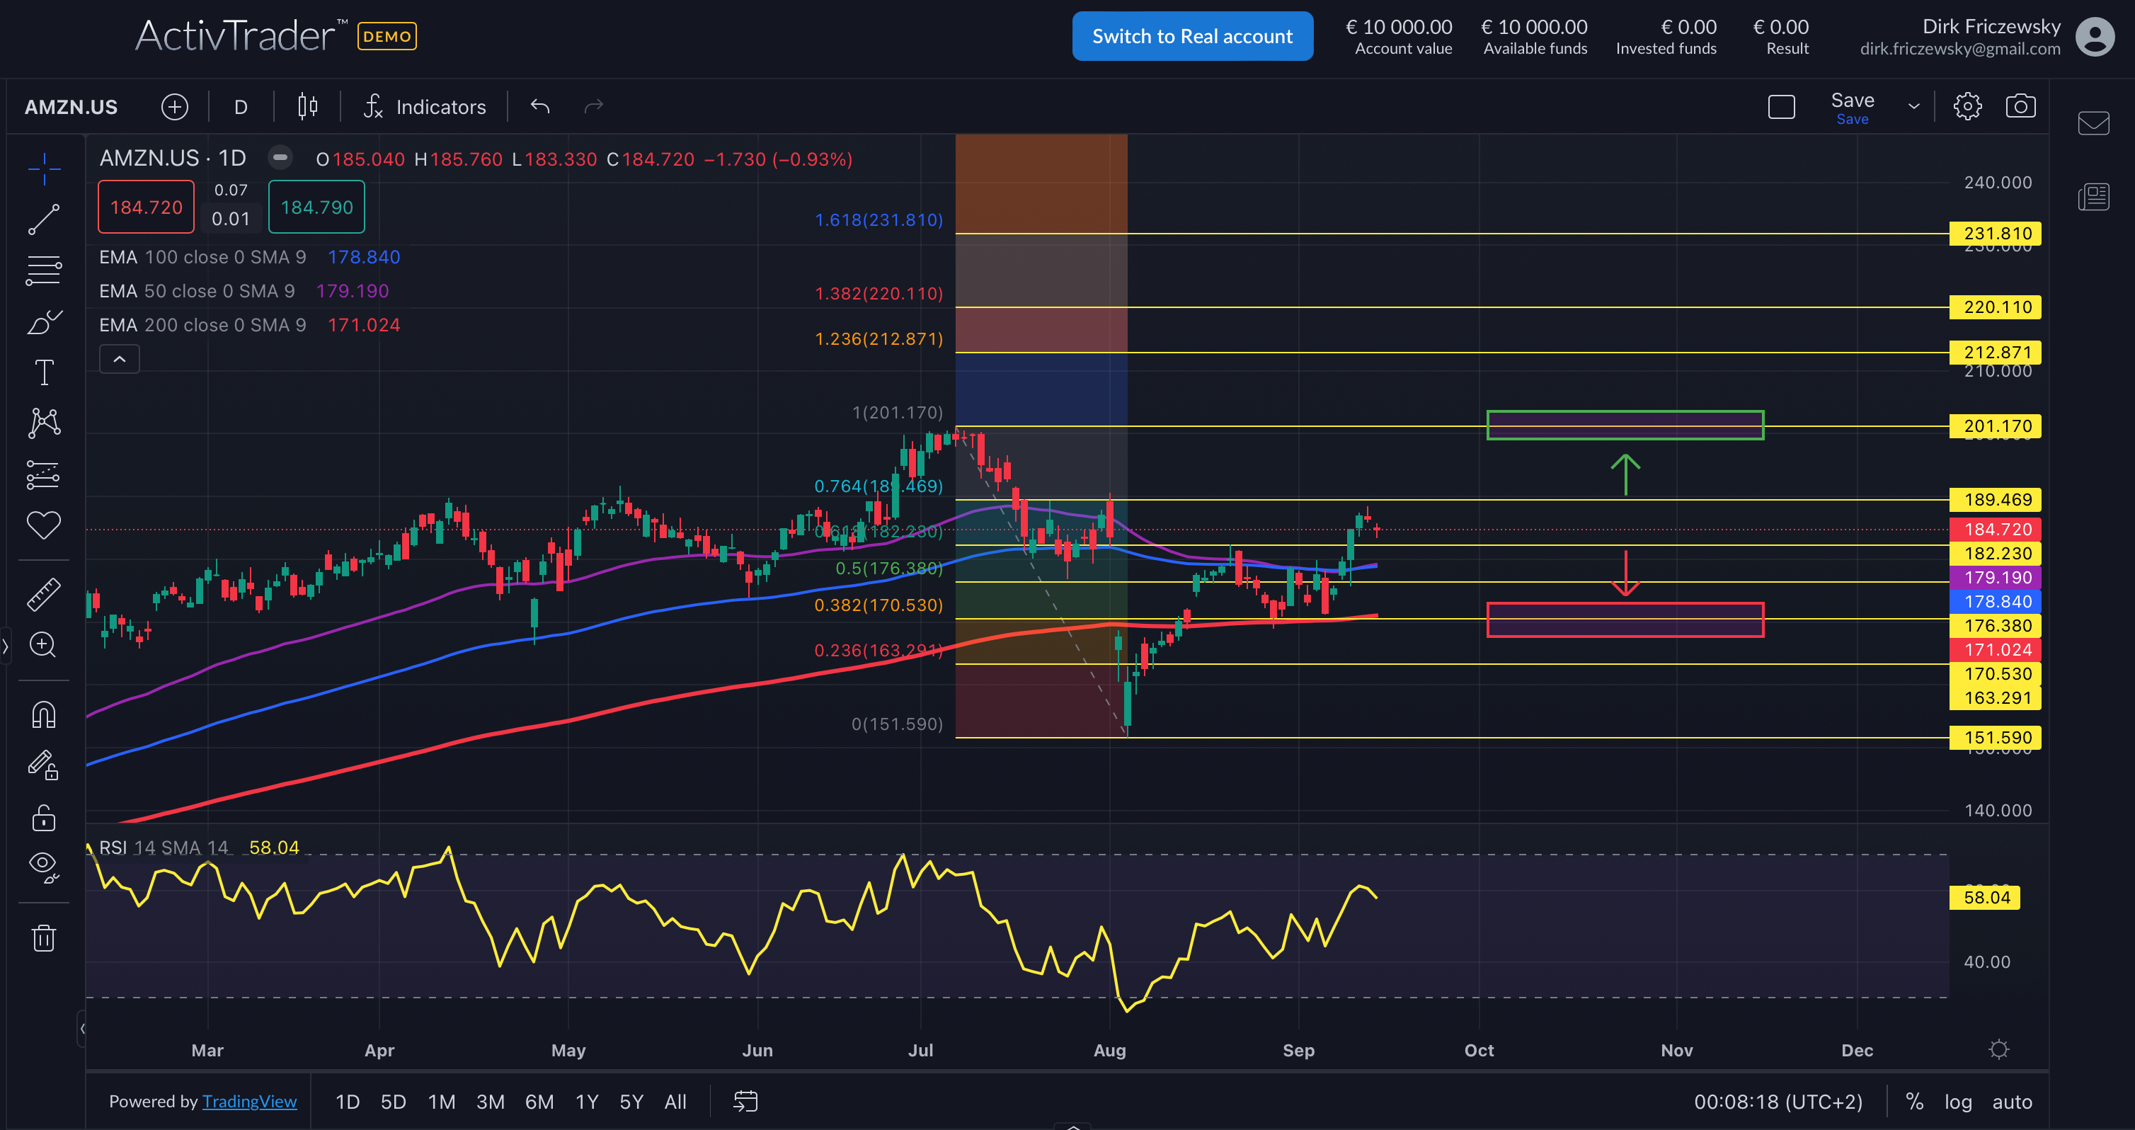This screenshot has width=2135, height=1130.
Task: Select the trend line drawing tool
Action: (x=44, y=219)
